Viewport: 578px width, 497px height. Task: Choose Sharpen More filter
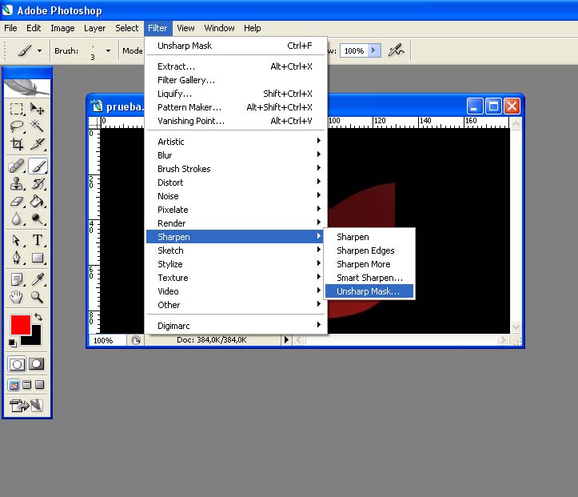click(x=369, y=264)
